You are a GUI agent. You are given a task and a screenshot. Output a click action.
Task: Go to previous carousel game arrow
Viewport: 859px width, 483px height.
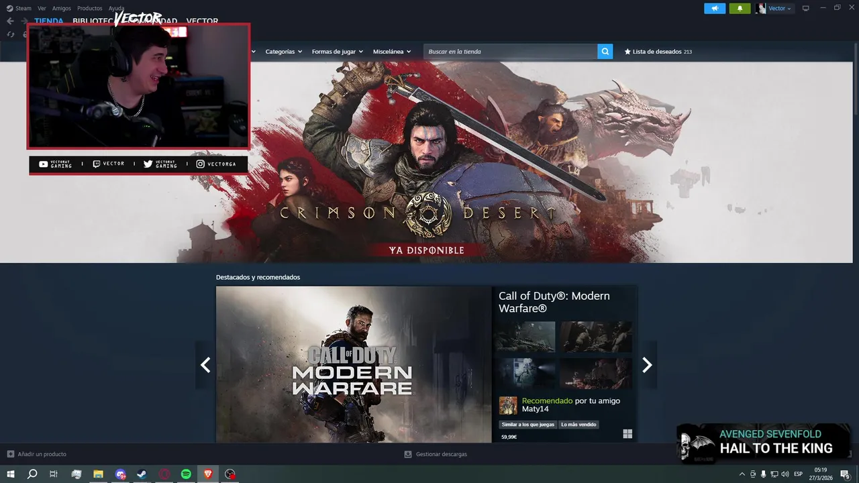205,365
